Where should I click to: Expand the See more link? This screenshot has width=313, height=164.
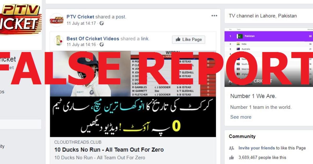click(241, 117)
